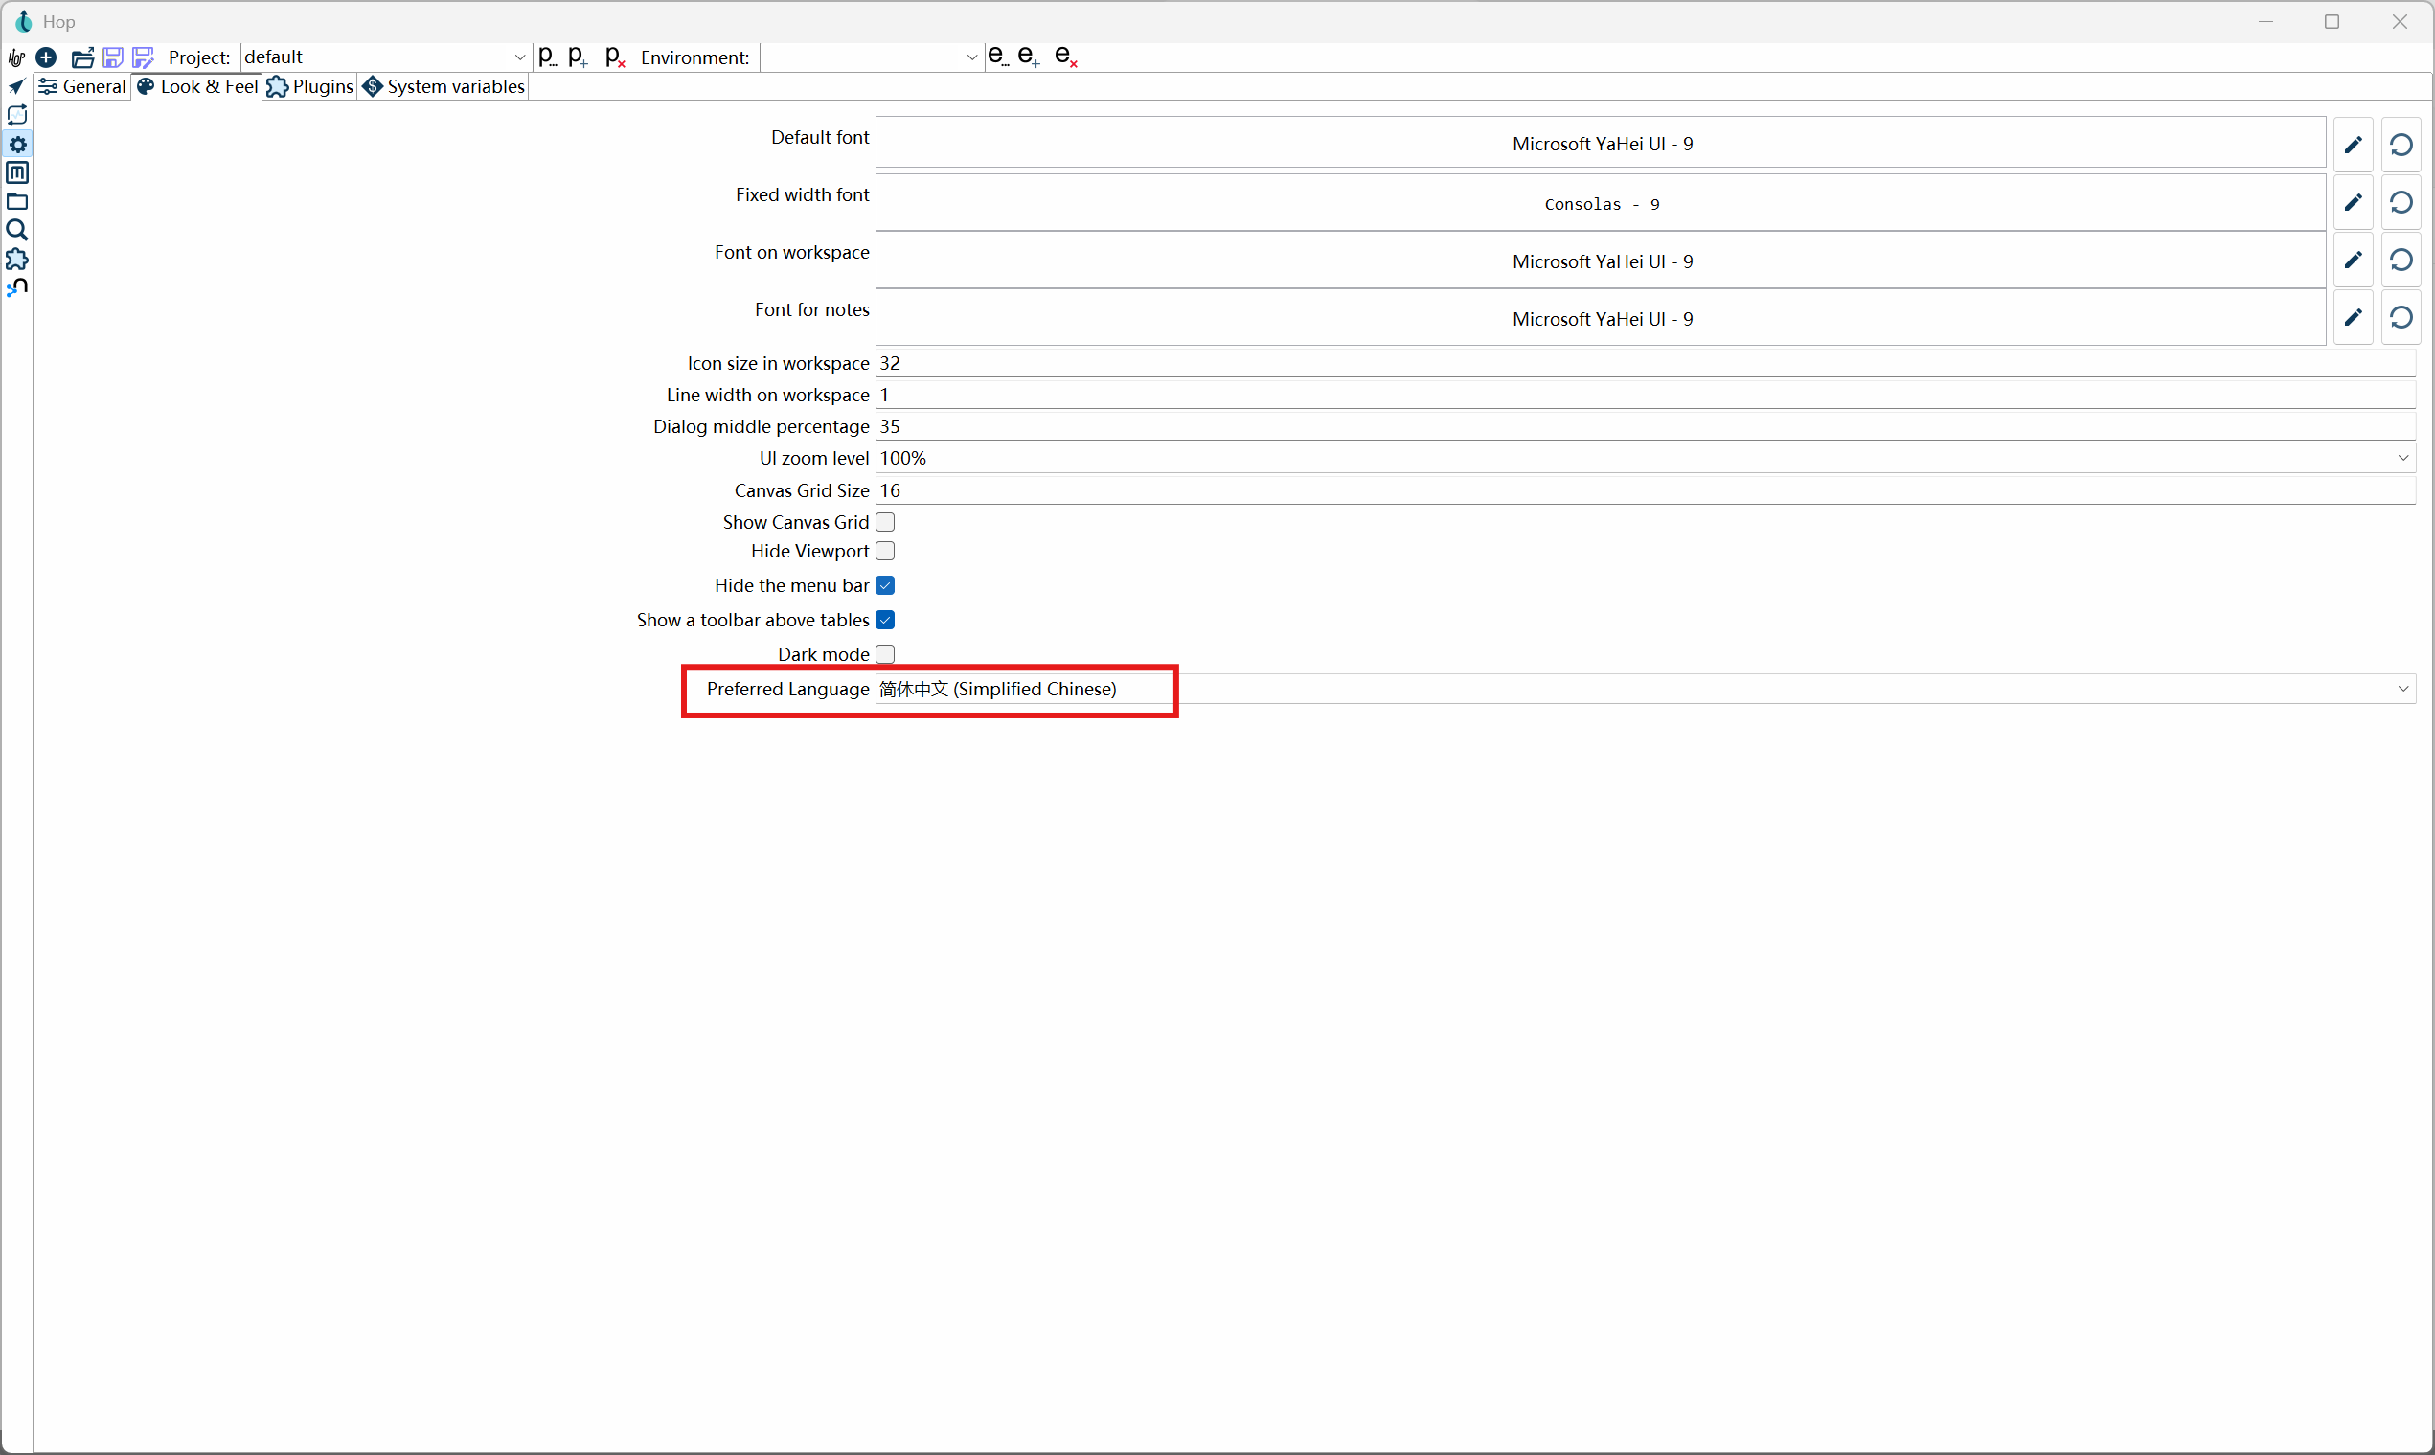Turn on the Dark mode checkbox

tap(885, 653)
